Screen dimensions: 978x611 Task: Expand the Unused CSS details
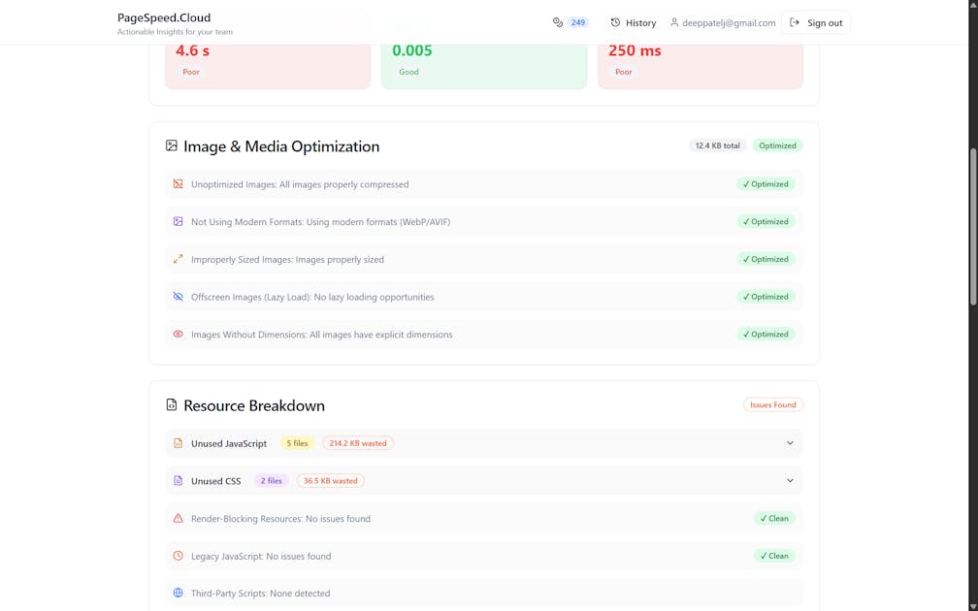tap(791, 480)
